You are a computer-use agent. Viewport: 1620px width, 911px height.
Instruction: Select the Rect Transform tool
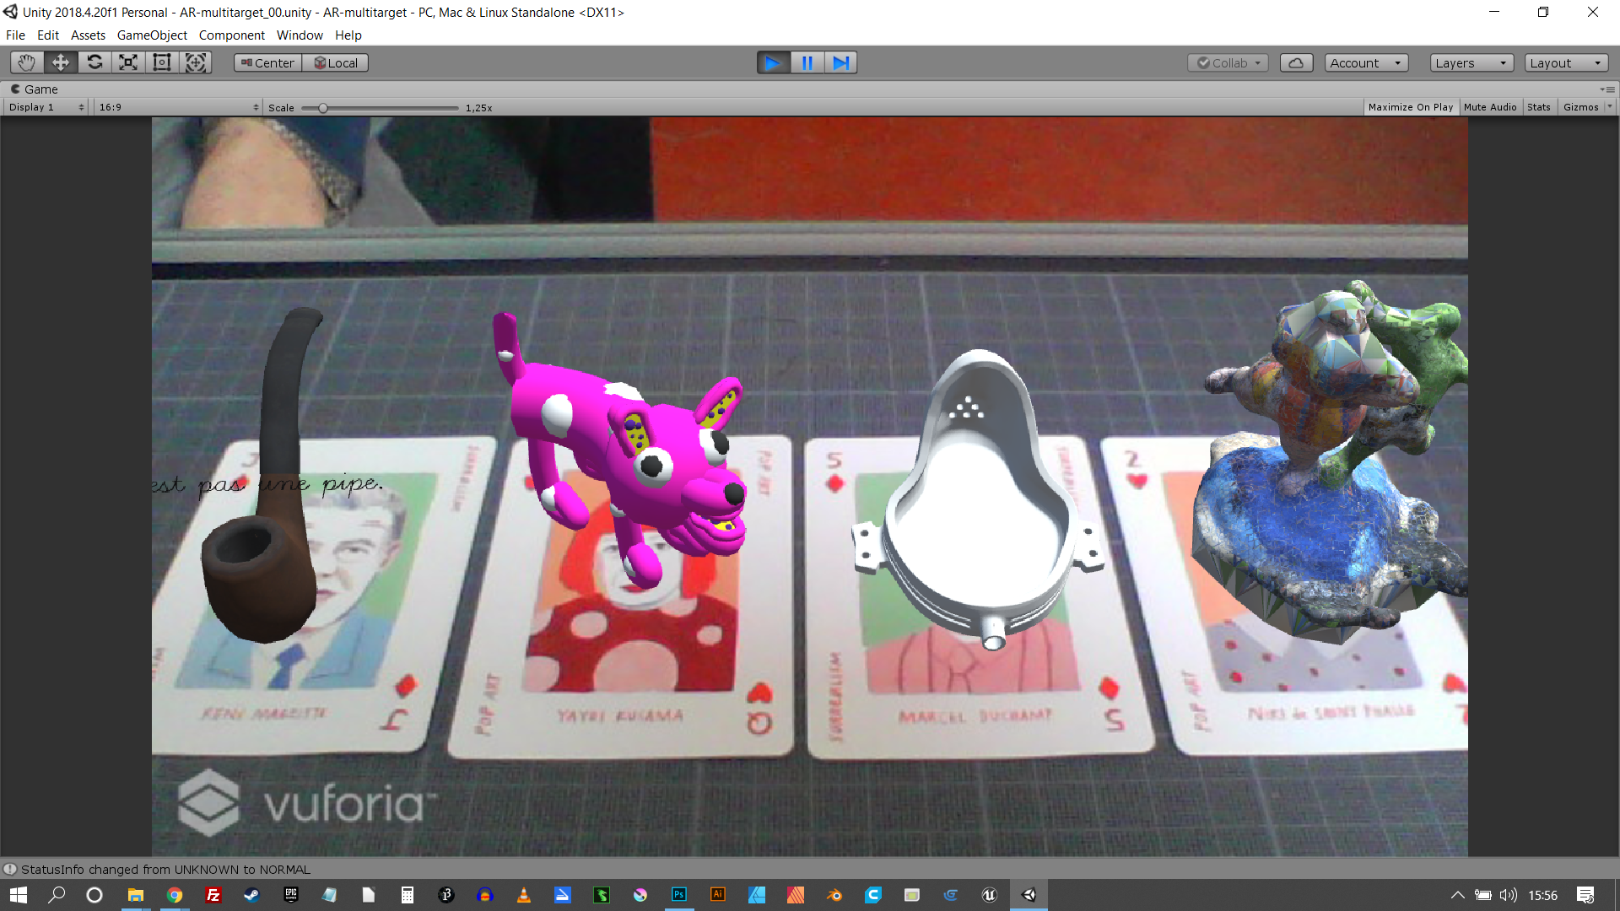coord(162,62)
